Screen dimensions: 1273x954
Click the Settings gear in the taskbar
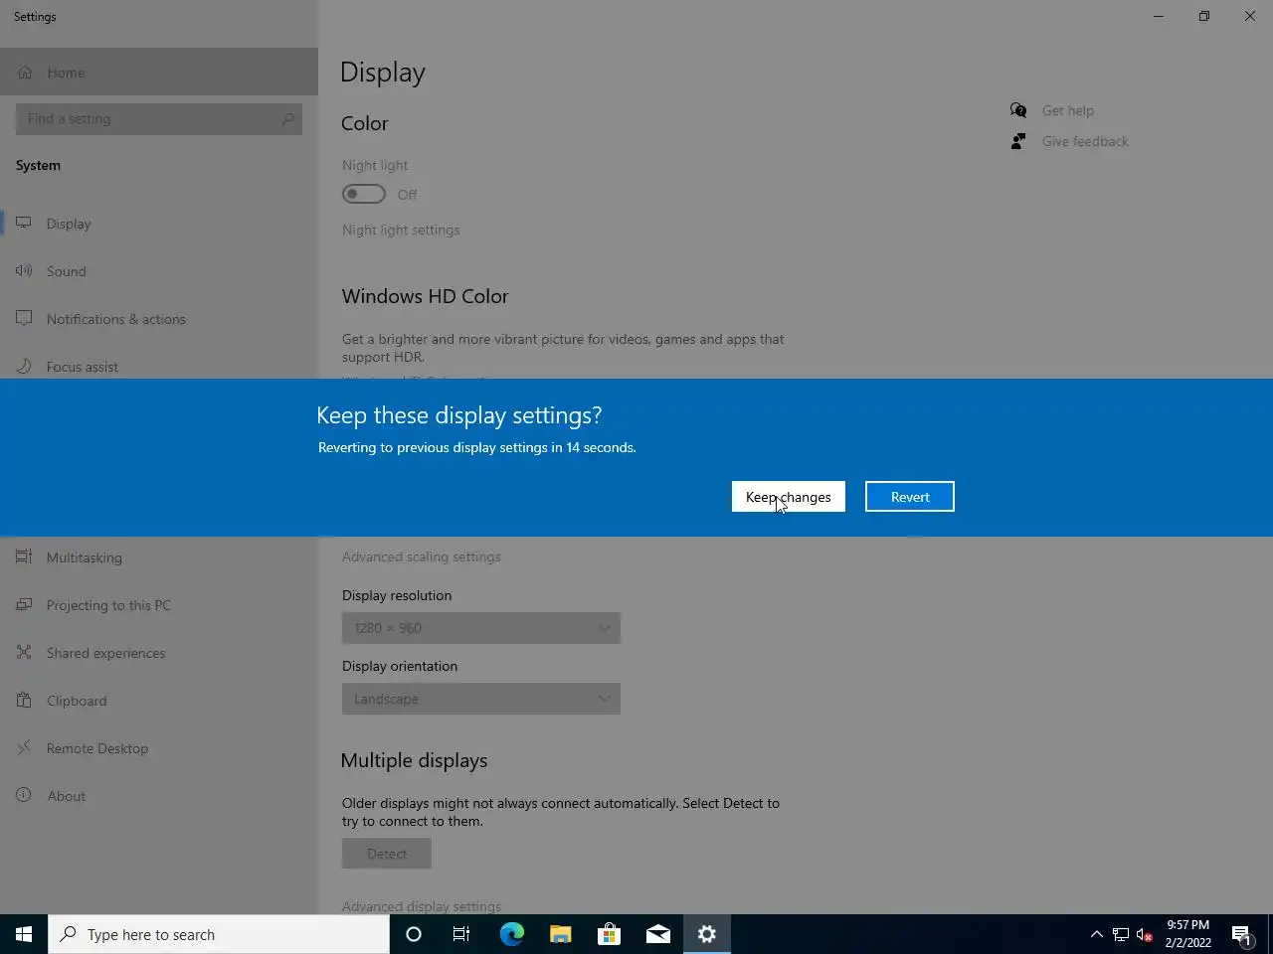707,934
